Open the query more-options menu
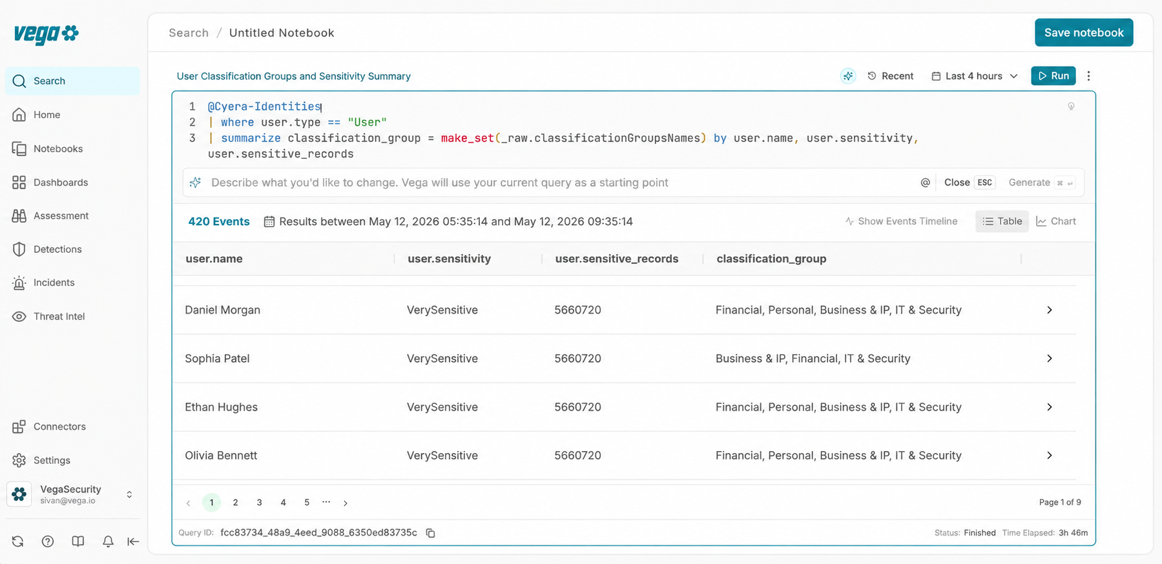 [1088, 76]
